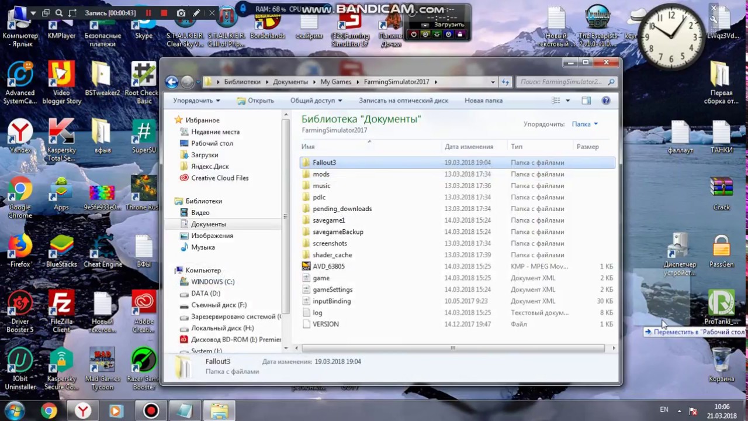
Task: Open Рабочий стол in navigation pane
Action: [212, 143]
